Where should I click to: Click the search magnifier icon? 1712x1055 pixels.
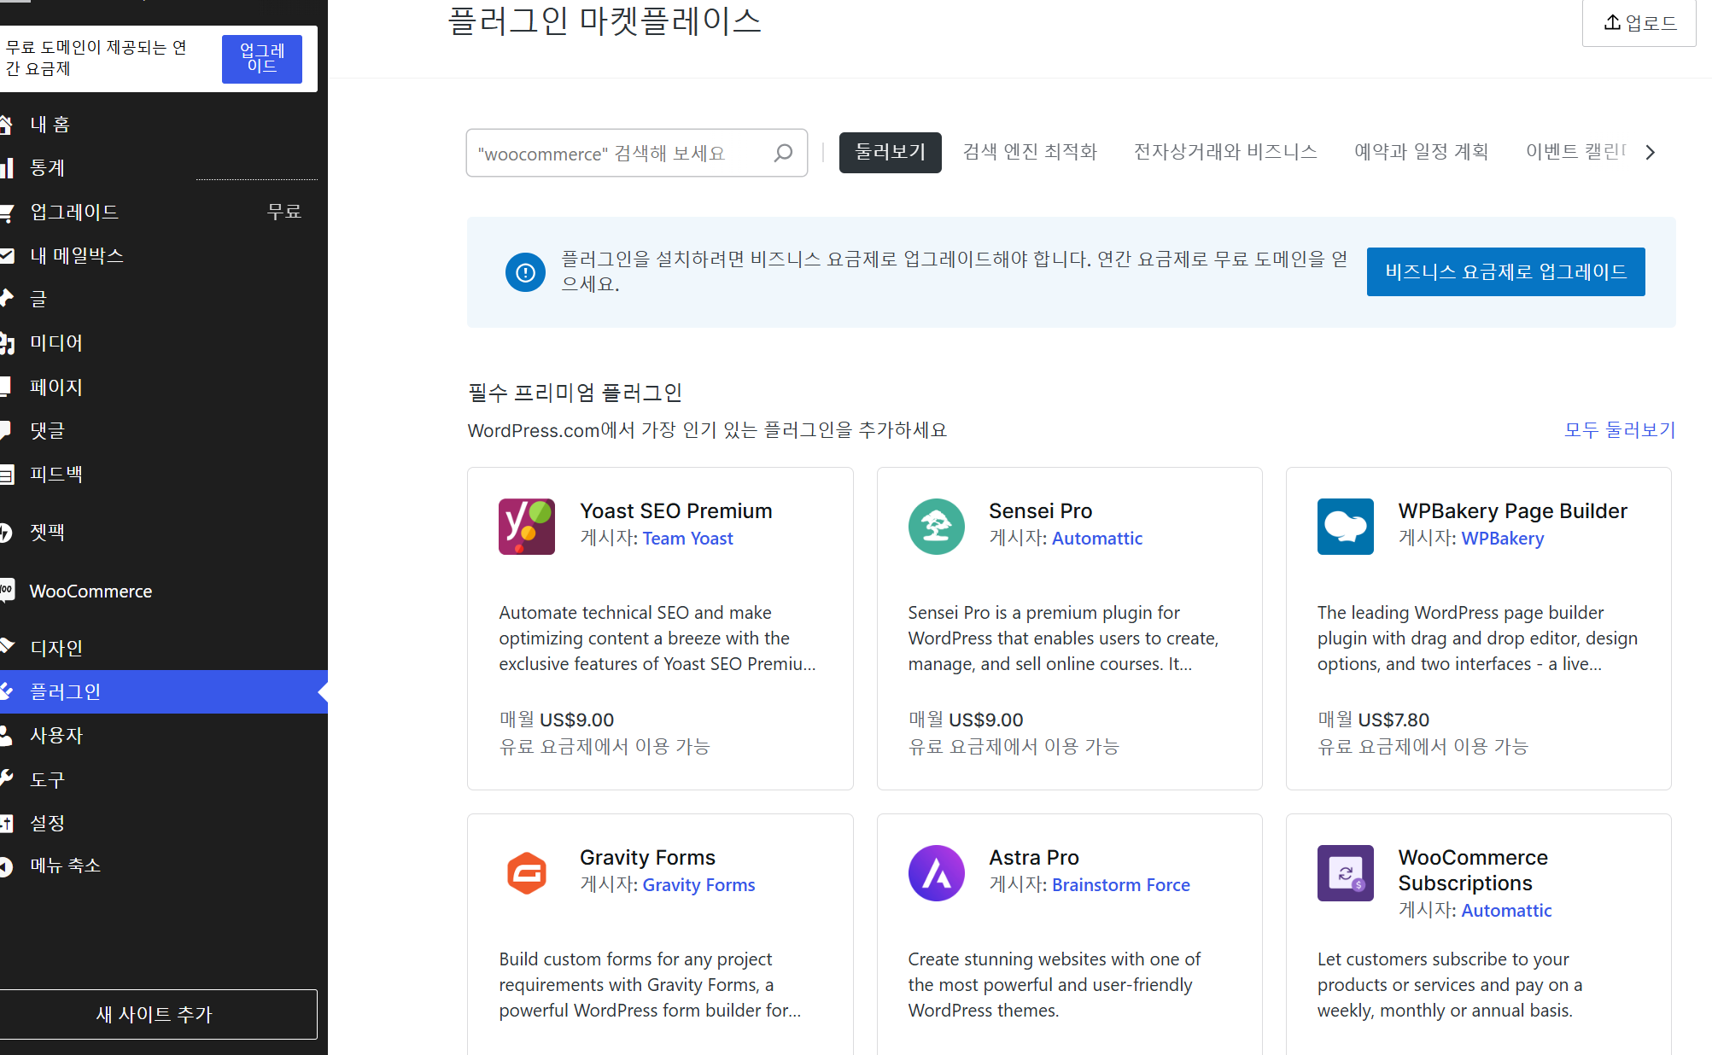click(783, 153)
